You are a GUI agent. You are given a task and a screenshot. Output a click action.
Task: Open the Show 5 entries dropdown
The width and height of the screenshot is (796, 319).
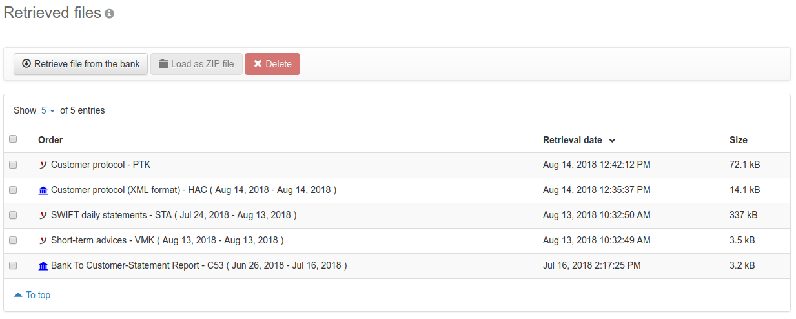[48, 110]
